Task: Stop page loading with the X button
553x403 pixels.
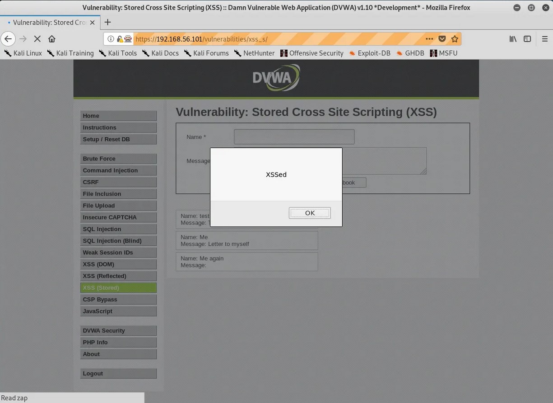Action: pos(37,39)
